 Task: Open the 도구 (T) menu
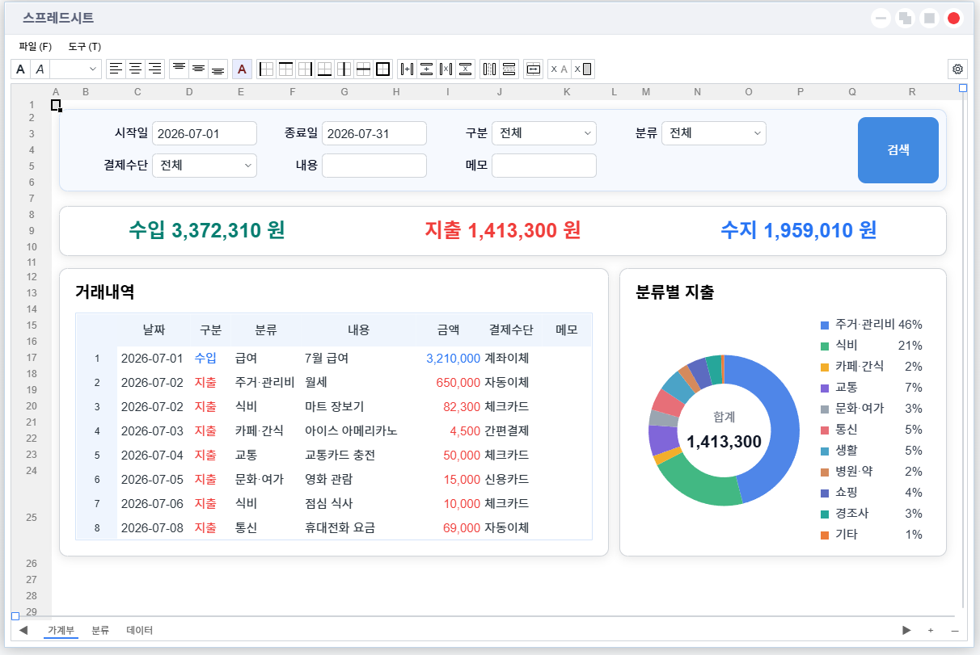tap(85, 47)
